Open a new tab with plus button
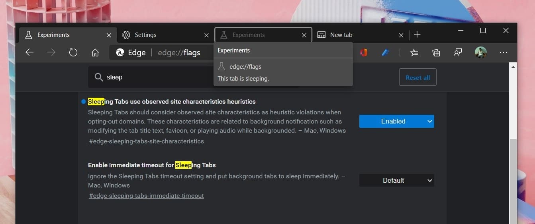The image size is (535, 224). (x=417, y=35)
